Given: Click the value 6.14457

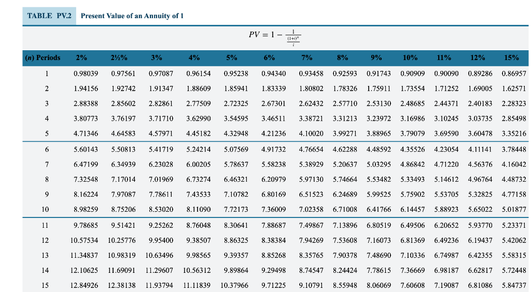Looking at the screenshot, I should pos(412,210).
